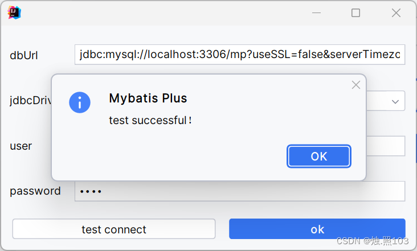Click the CSDN watermark text
Image resolution: width=417 pixels, height=251 pixels.
pyautogui.click(x=373, y=241)
